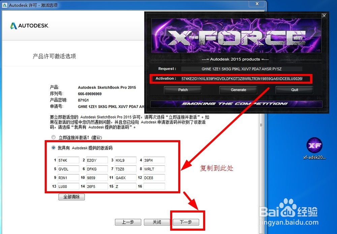This screenshot has height=234, width=337.
Task: Click the 下一步 button
Action: [x=186, y=222]
